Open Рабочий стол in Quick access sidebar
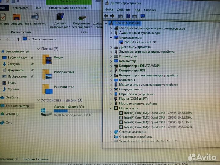The image size is (220, 165). 17,57
